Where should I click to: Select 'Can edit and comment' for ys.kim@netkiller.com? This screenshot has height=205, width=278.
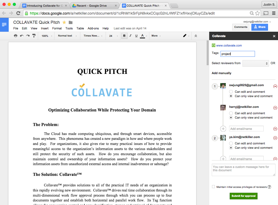click(x=231, y=143)
